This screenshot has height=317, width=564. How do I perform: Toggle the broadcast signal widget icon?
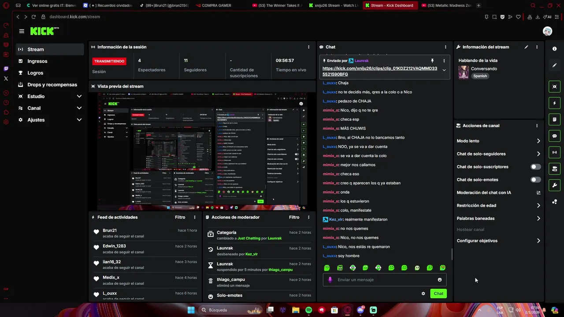[x=555, y=152]
